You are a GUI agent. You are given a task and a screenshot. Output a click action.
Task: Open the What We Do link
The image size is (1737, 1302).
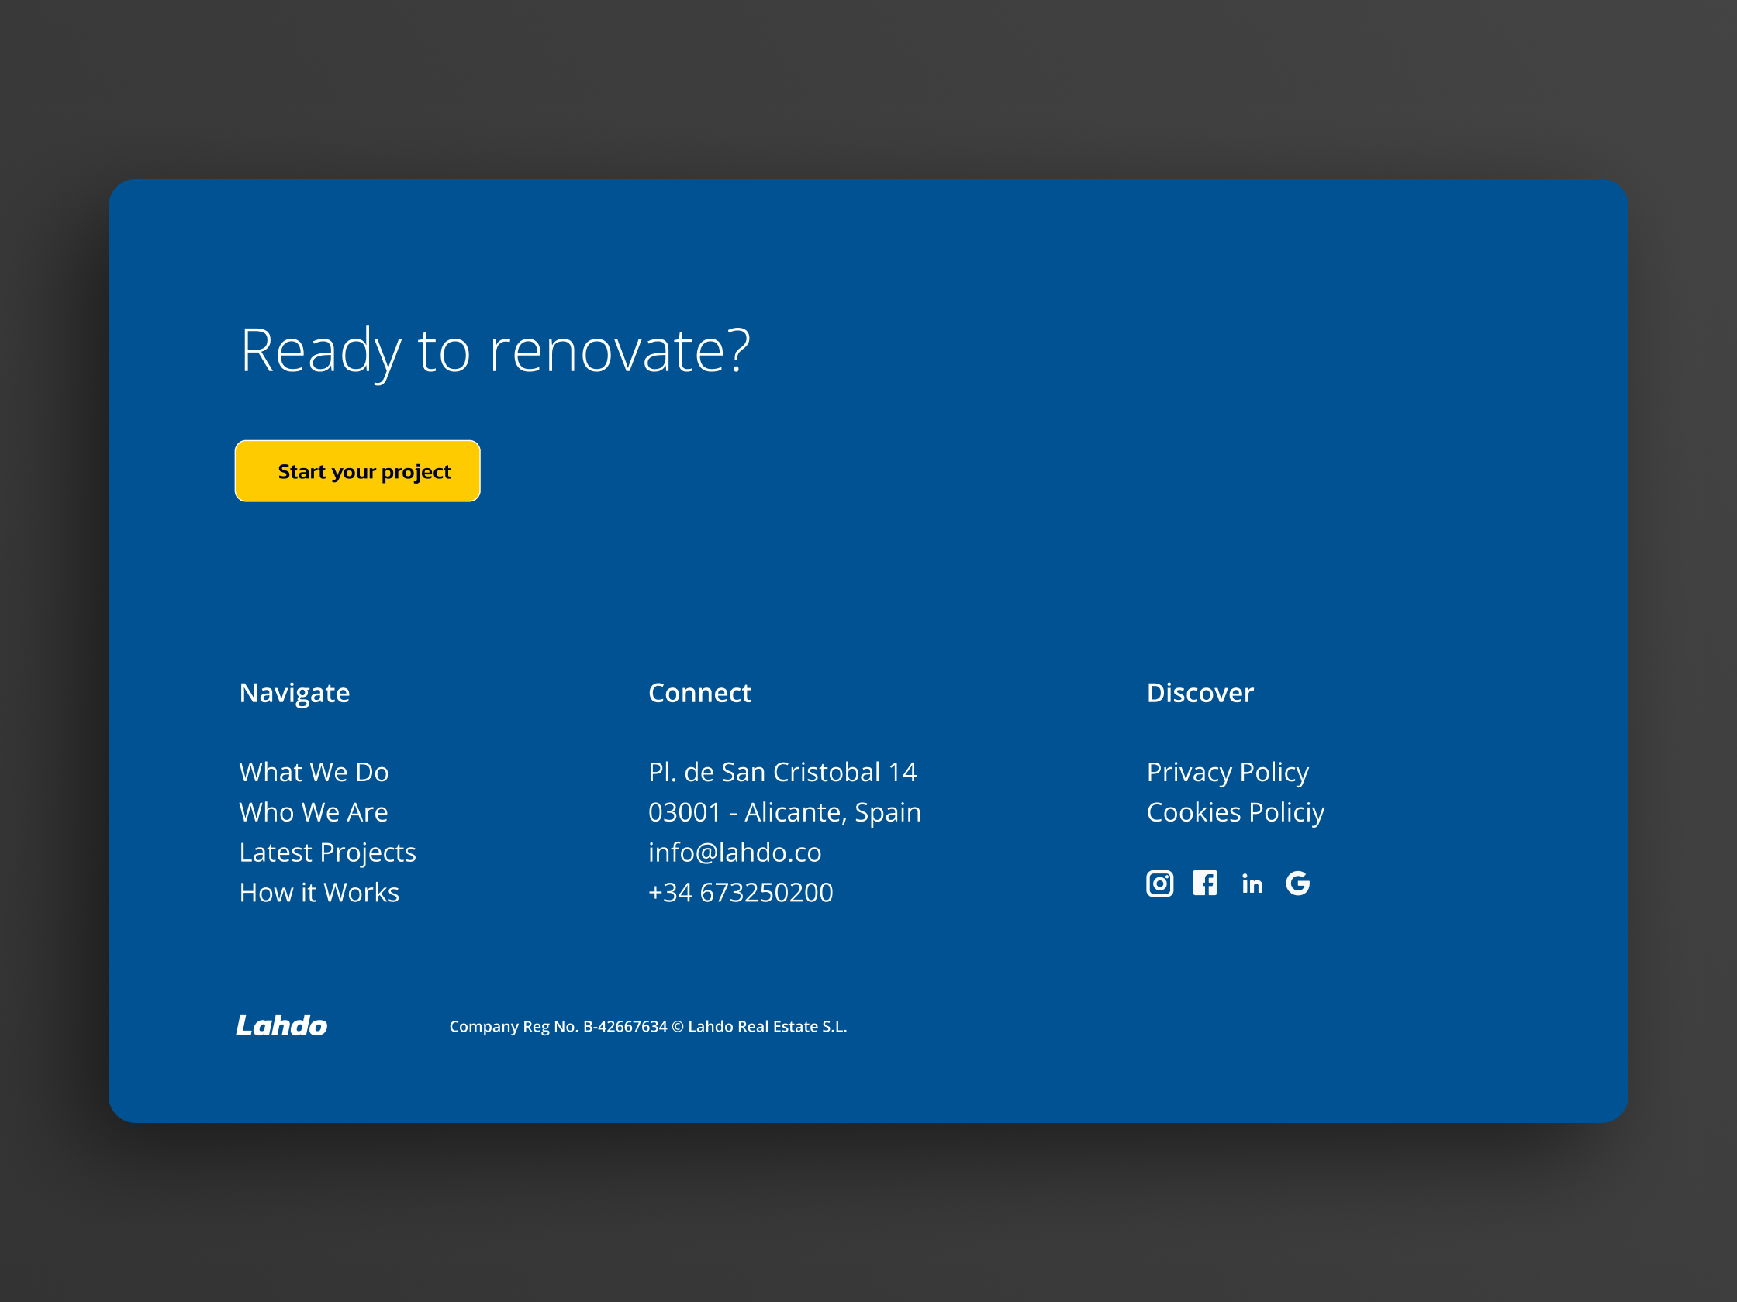coord(314,771)
